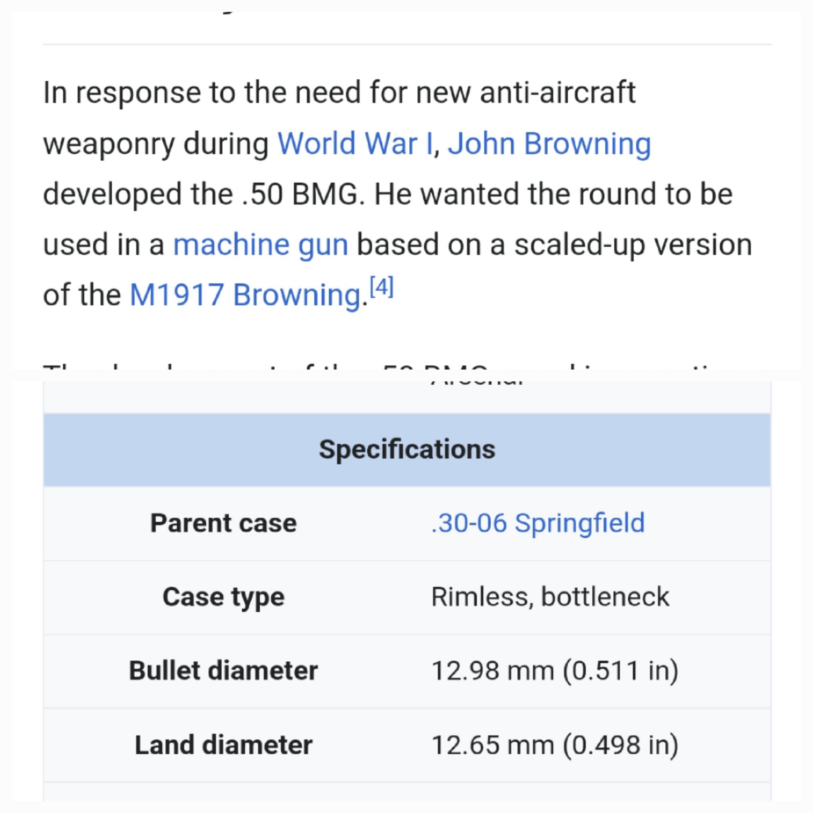Click the horizontal divider line above the paragraph

point(407,44)
